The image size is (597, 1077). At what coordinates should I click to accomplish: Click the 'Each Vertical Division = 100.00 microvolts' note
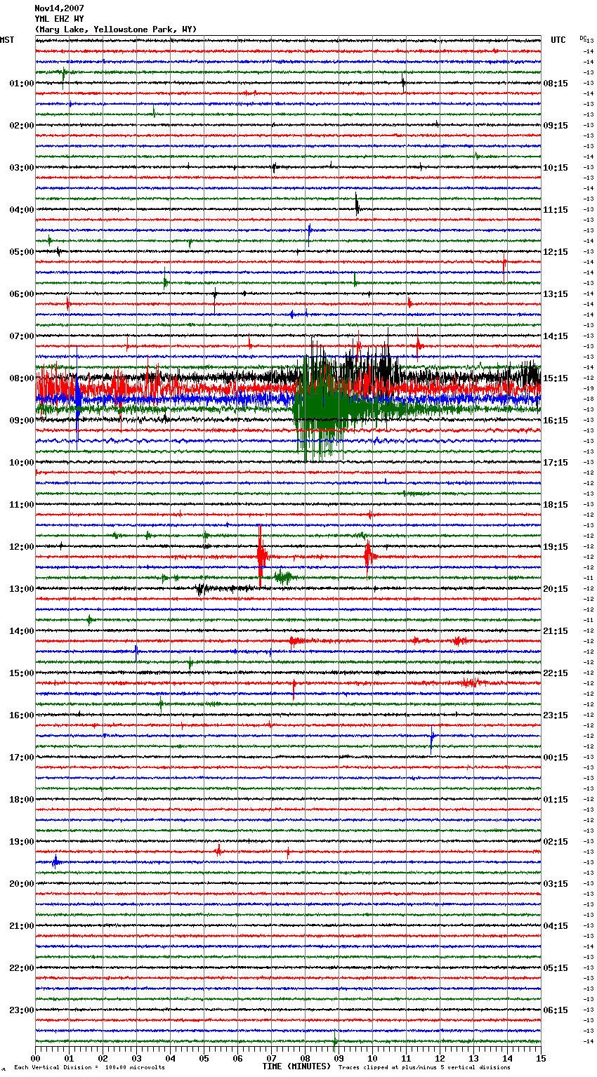[89, 1067]
